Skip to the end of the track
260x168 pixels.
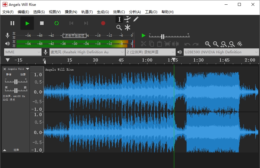point(86,23)
